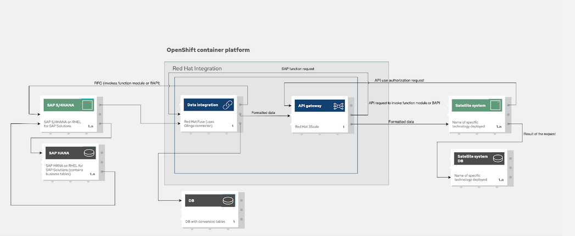Click the Red Hat Integration group label
The width and height of the screenshot is (575, 236).
[x=197, y=68]
